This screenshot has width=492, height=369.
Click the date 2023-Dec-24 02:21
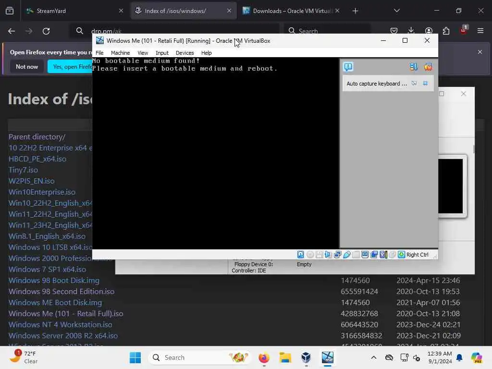coord(428,324)
